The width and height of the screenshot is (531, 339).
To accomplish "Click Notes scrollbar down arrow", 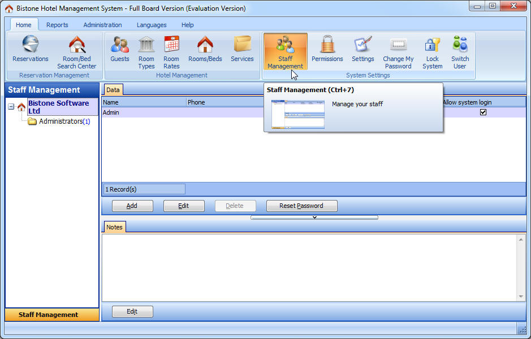I will pyautogui.click(x=521, y=297).
